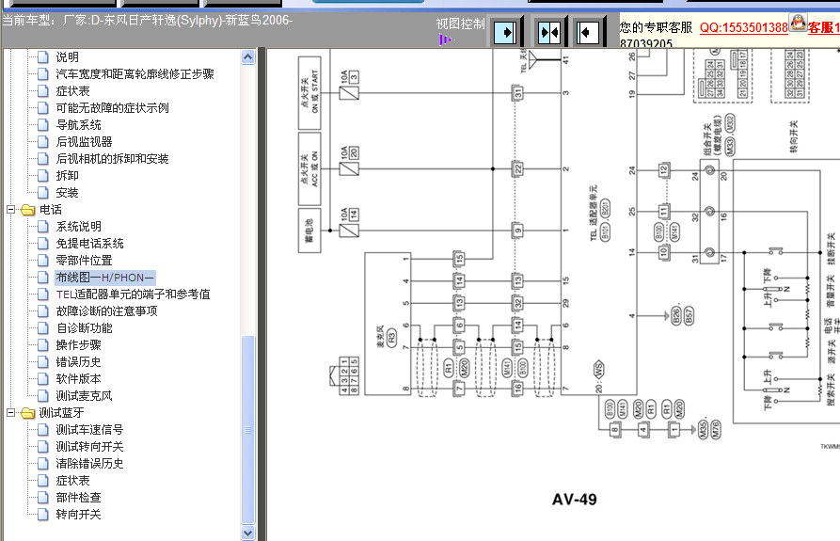Click the 视图控制 label
The image size is (840, 541).
pyautogui.click(x=460, y=24)
